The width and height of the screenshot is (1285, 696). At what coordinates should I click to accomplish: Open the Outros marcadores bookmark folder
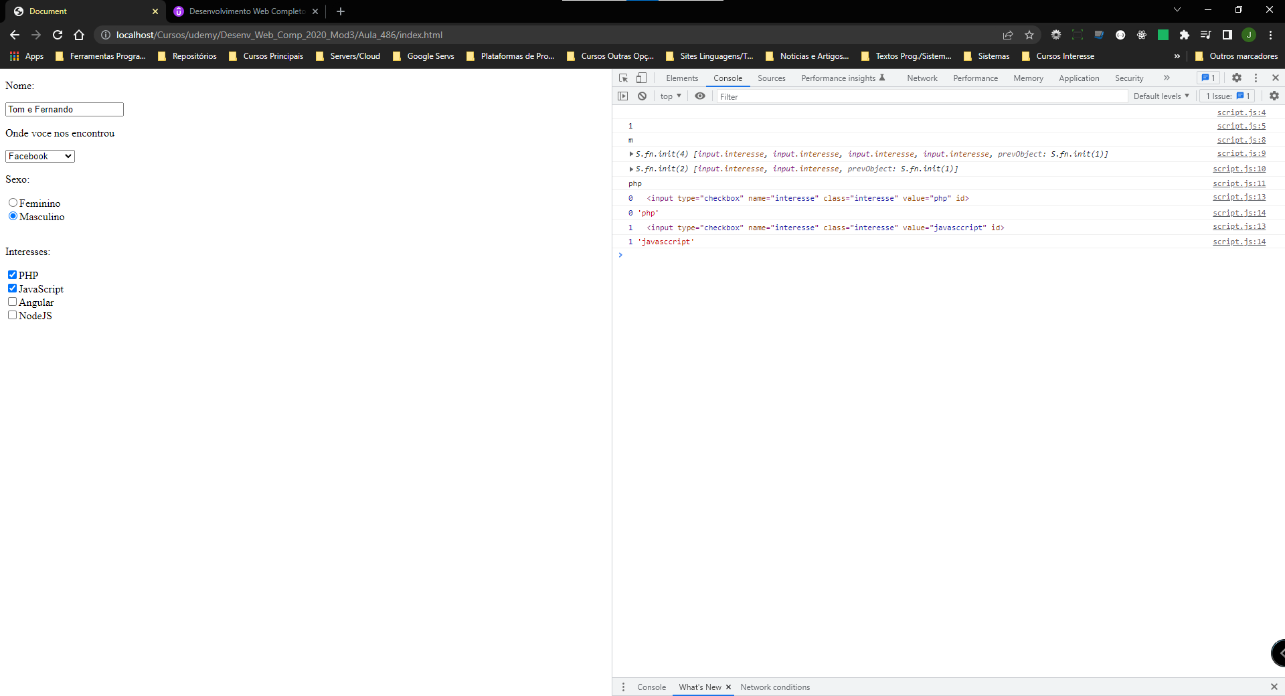[x=1237, y=56]
